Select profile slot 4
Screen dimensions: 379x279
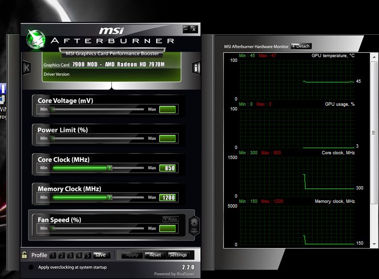pyautogui.click(x=79, y=255)
